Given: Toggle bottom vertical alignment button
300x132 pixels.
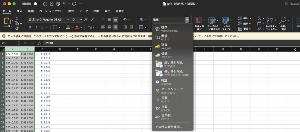Looking at the screenshot, I should 115,19.
